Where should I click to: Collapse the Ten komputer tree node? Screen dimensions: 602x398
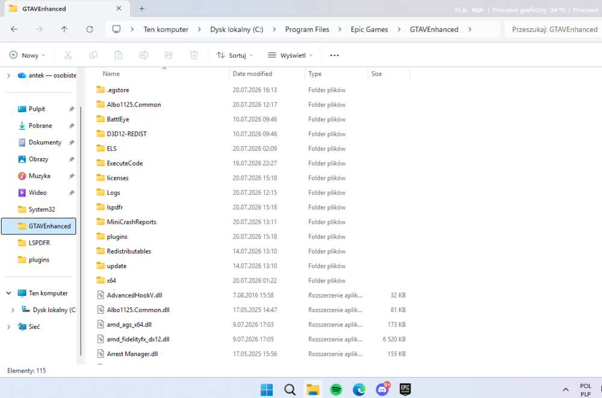point(8,293)
